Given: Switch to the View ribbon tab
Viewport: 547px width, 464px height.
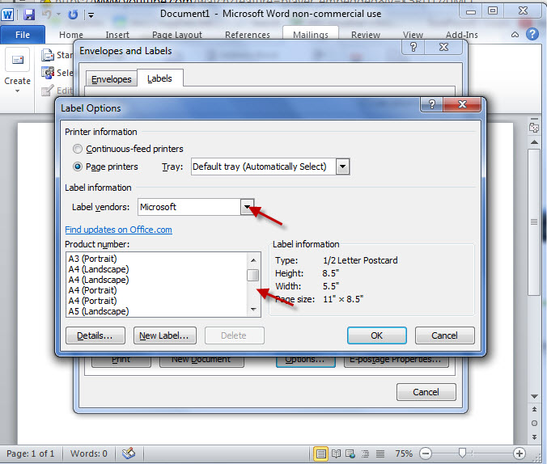Looking at the screenshot, I should 413,35.
